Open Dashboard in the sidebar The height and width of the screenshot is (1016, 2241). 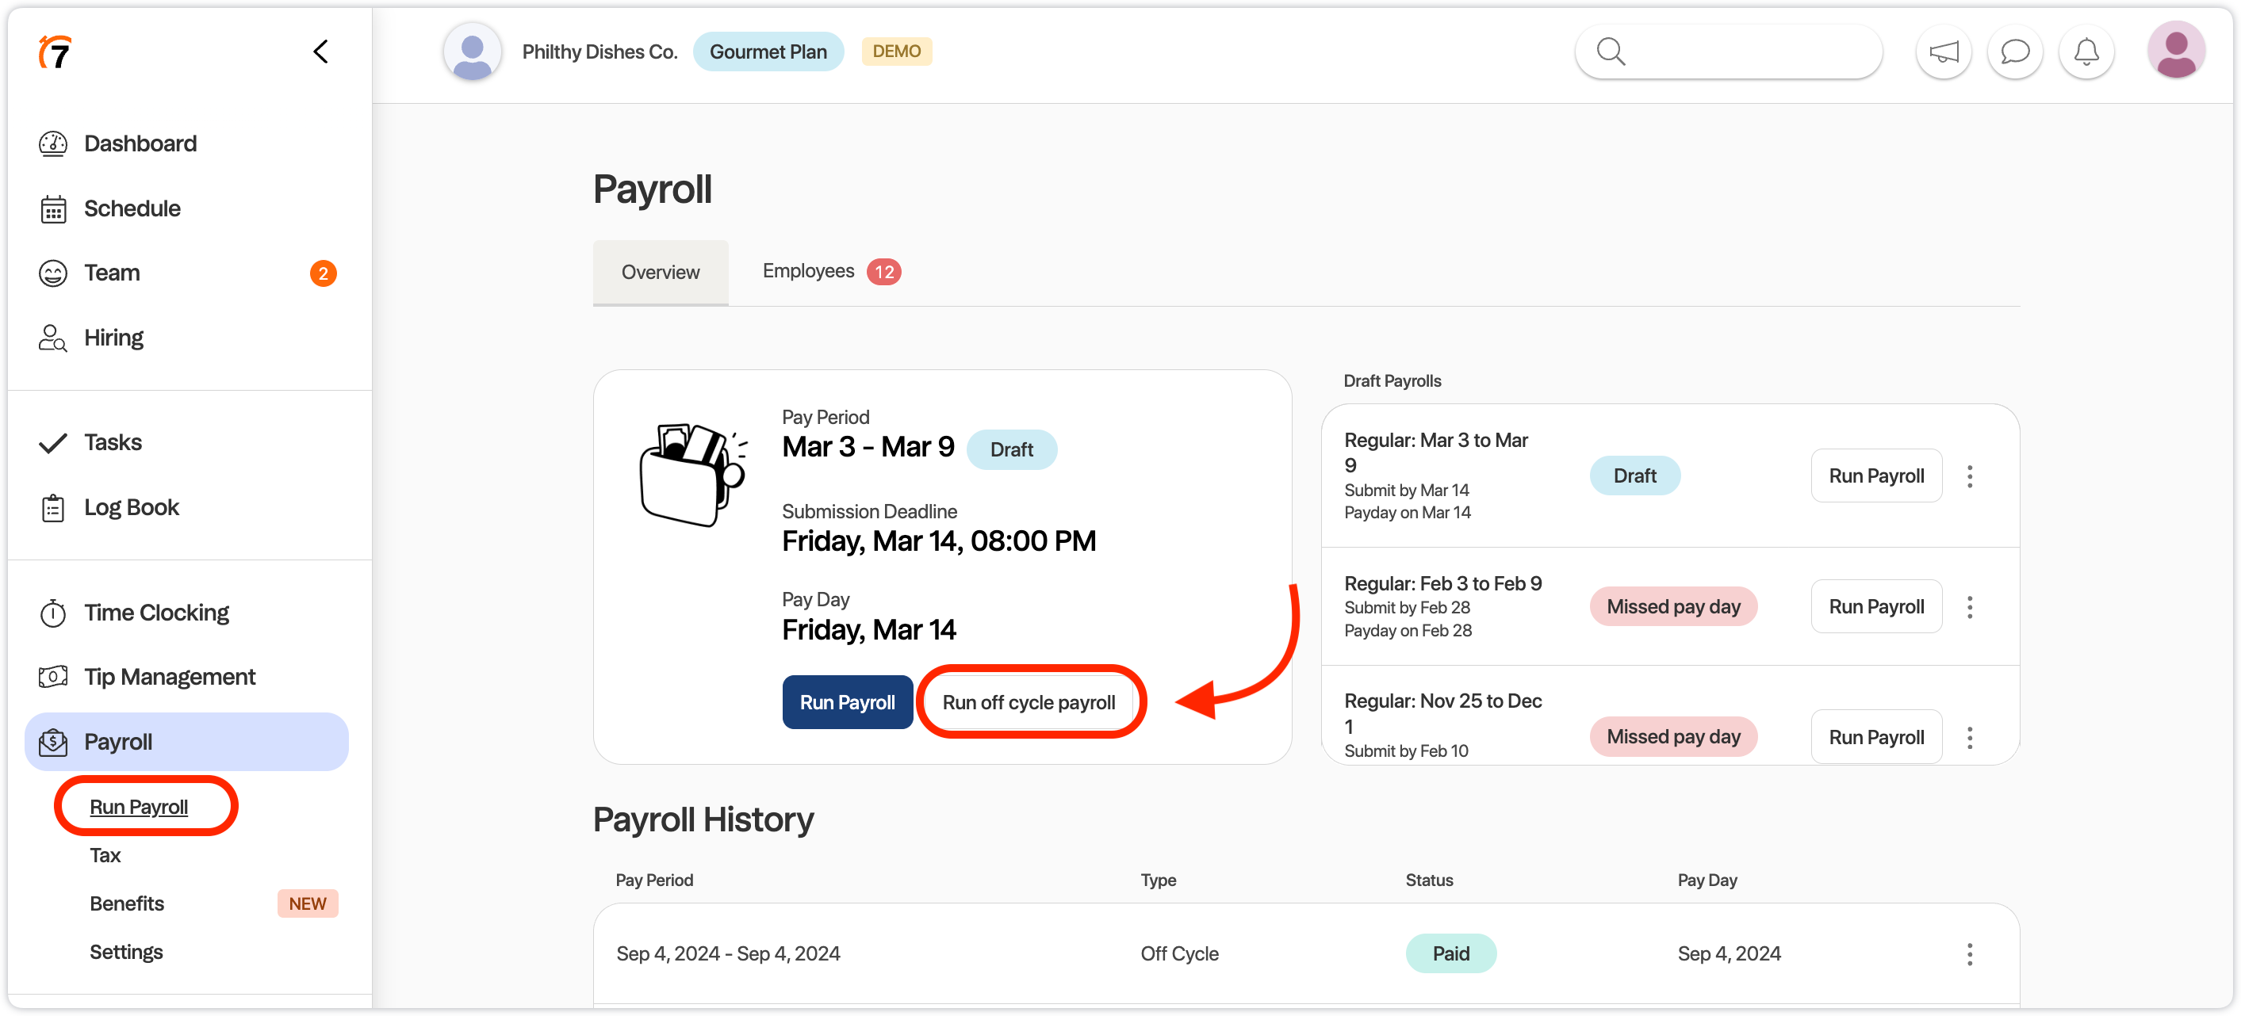[140, 143]
